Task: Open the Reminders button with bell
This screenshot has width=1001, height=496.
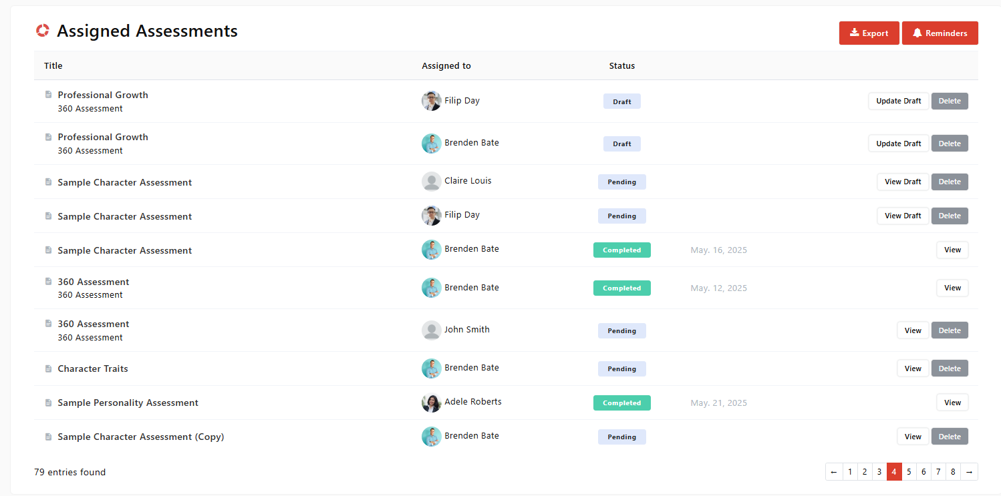Action: coord(940,33)
